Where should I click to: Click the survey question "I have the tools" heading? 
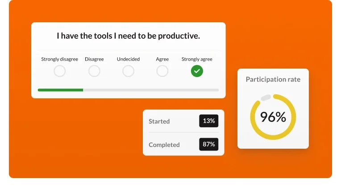pyautogui.click(x=128, y=36)
